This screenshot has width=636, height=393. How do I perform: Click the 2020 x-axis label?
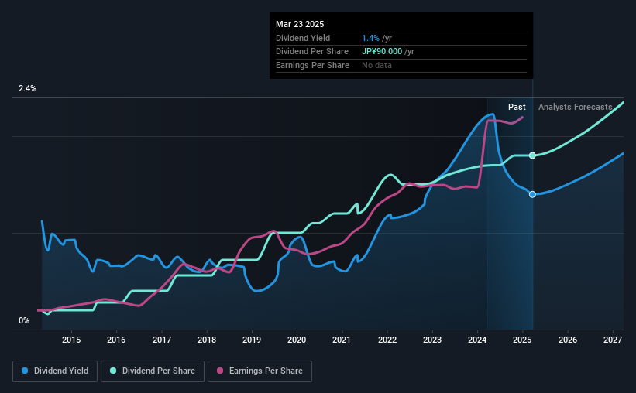(x=297, y=340)
